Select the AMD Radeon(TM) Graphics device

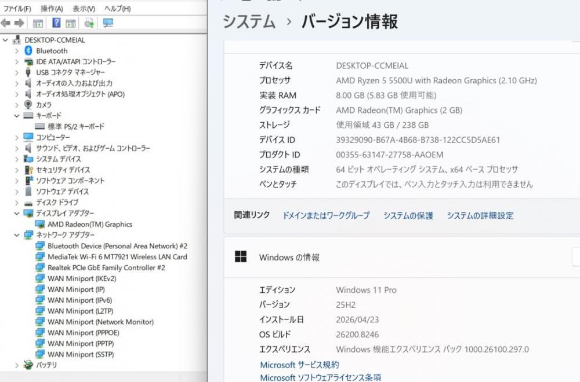click(x=89, y=225)
